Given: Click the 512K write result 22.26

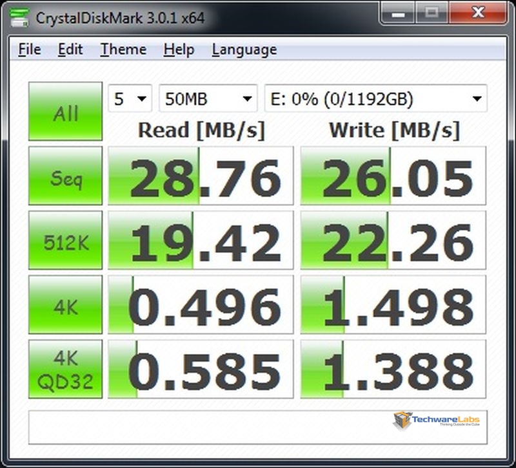Looking at the screenshot, I should (393, 240).
